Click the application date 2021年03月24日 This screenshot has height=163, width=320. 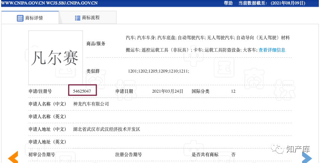point(168,92)
